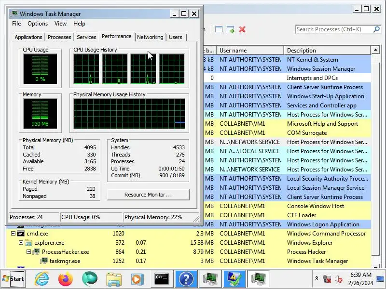Select the taskmgr.exe row in Process Hacker
The width and height of the screenshot is (386, 289).
[189, 261]
